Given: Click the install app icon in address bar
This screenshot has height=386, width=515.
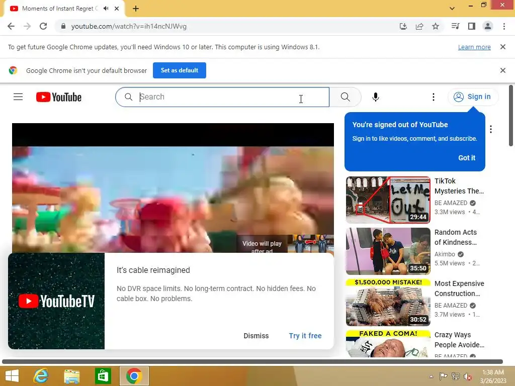Looking at the screenshot, I should coord(403,26).
